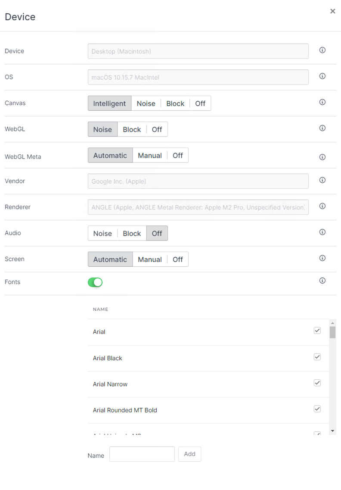341x490 pixels.
Task: Set Canvas to Intelligent
Action: tap(110, 103)
